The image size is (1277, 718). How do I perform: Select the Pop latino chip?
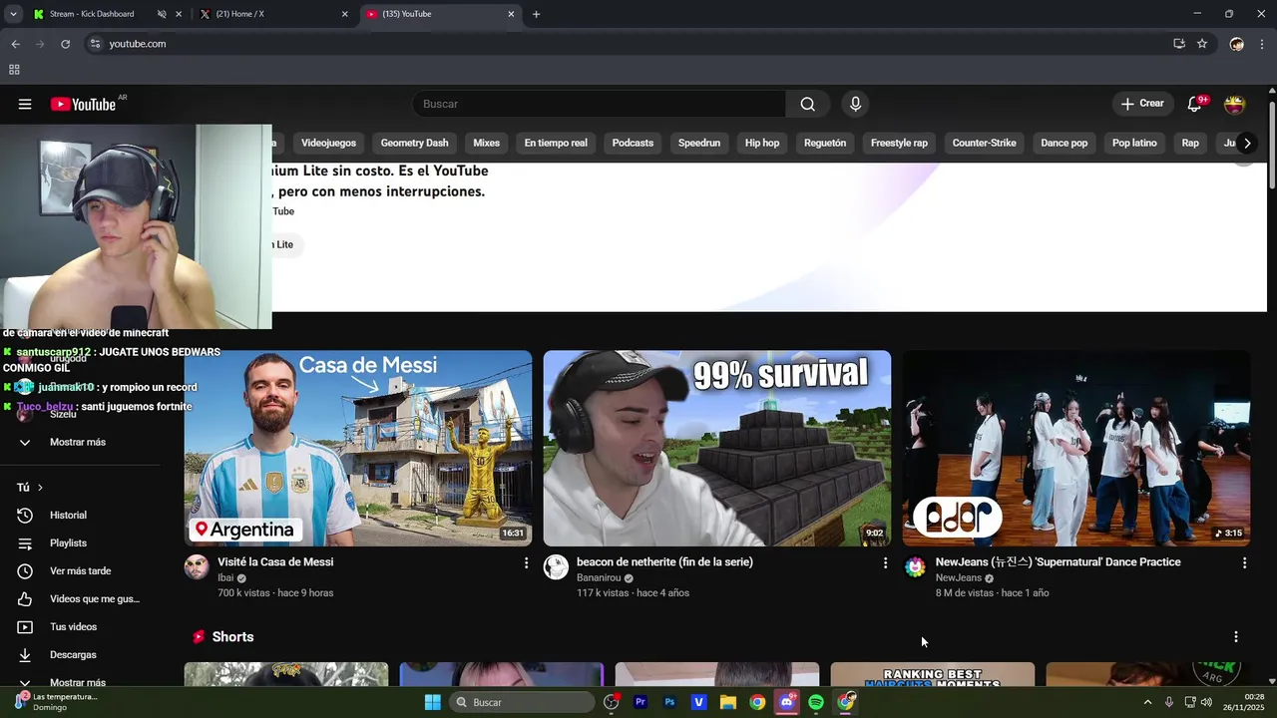(1134, 143)
